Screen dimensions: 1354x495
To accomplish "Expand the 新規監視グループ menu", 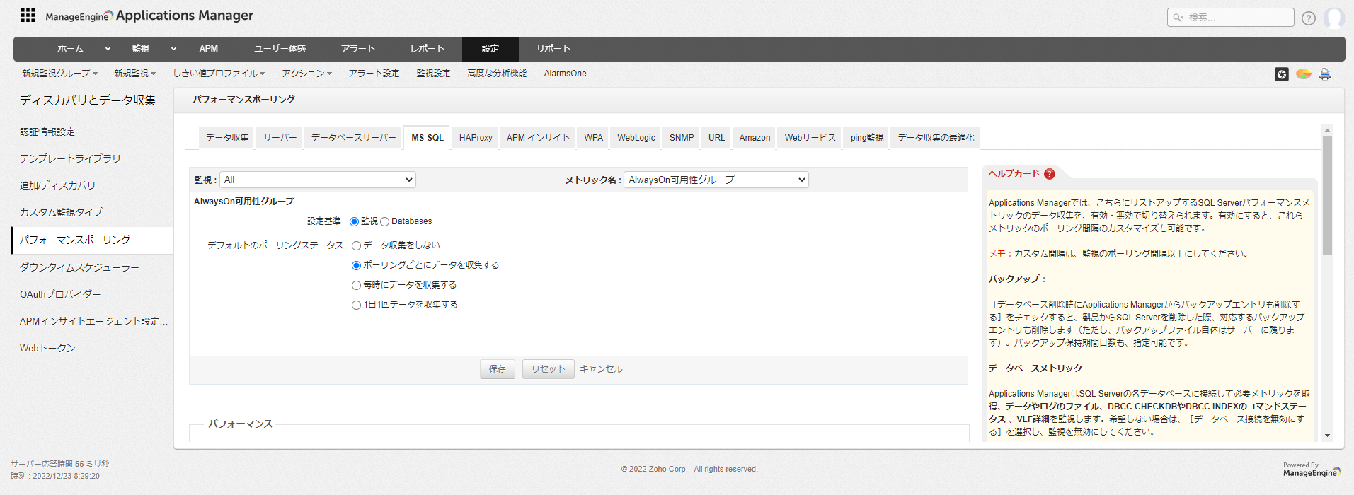I will click(59, 74).
